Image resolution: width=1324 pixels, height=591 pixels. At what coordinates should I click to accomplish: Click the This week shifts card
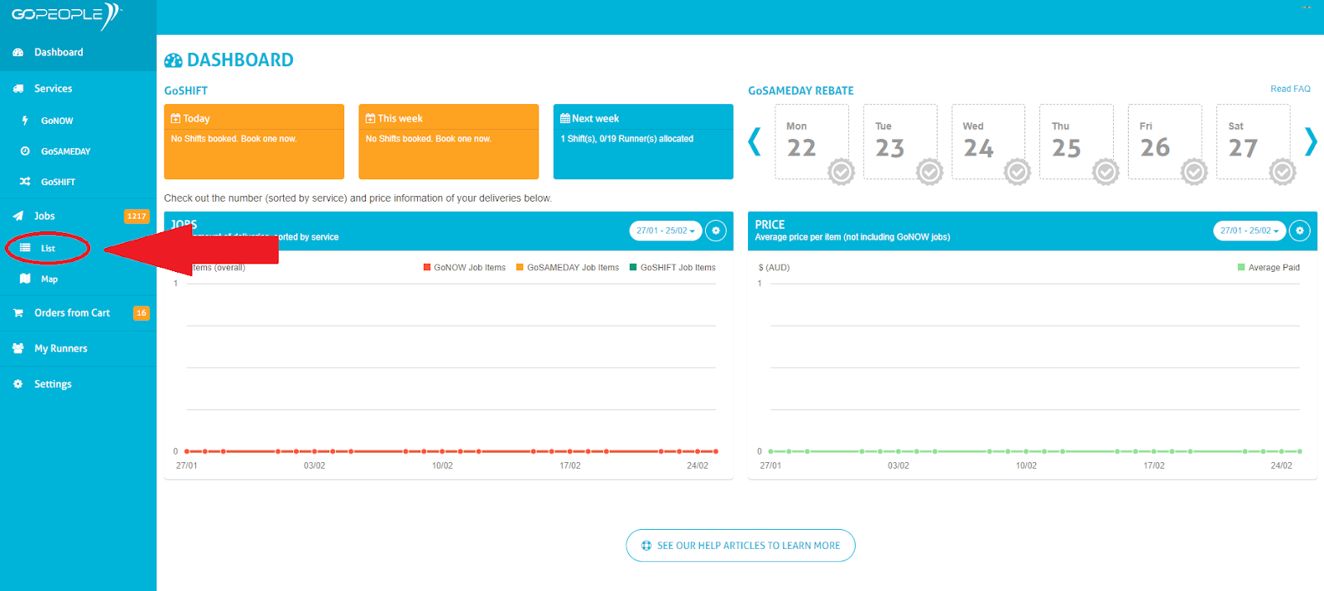(x=449, y=141)
